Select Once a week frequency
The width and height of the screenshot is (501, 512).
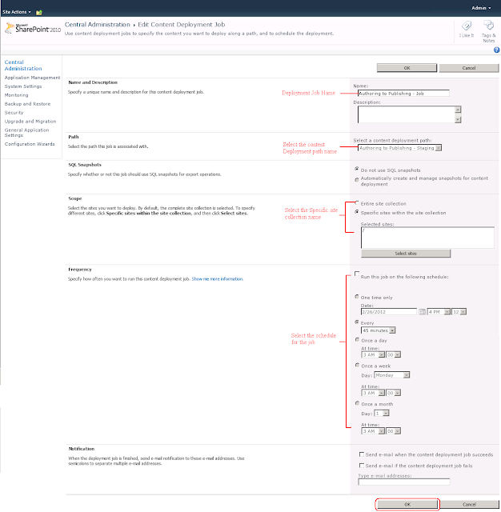(x=357, y=365)
